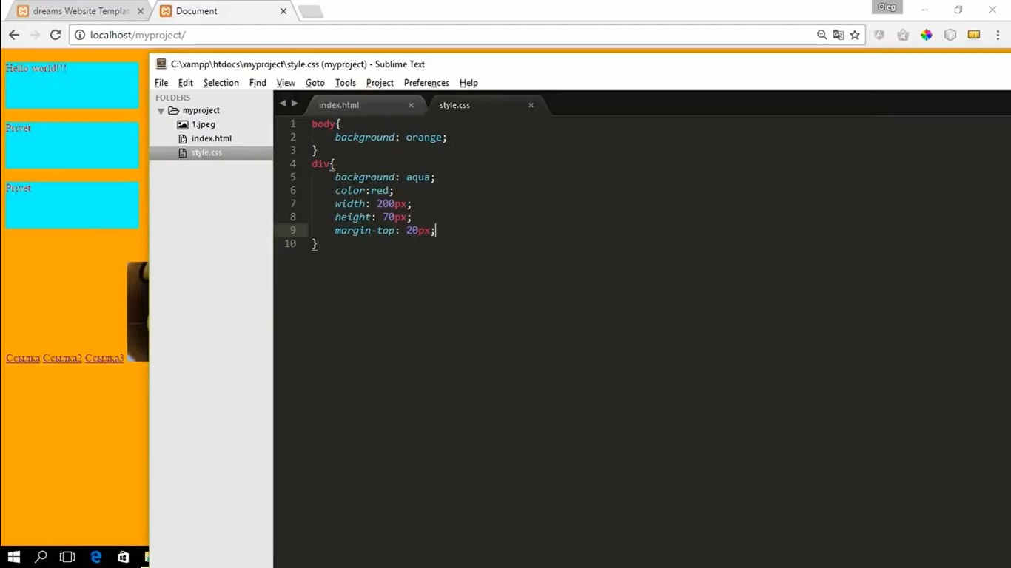Click the 'div{' selector line
The image size is (1011, 568).
coord(323,163)
